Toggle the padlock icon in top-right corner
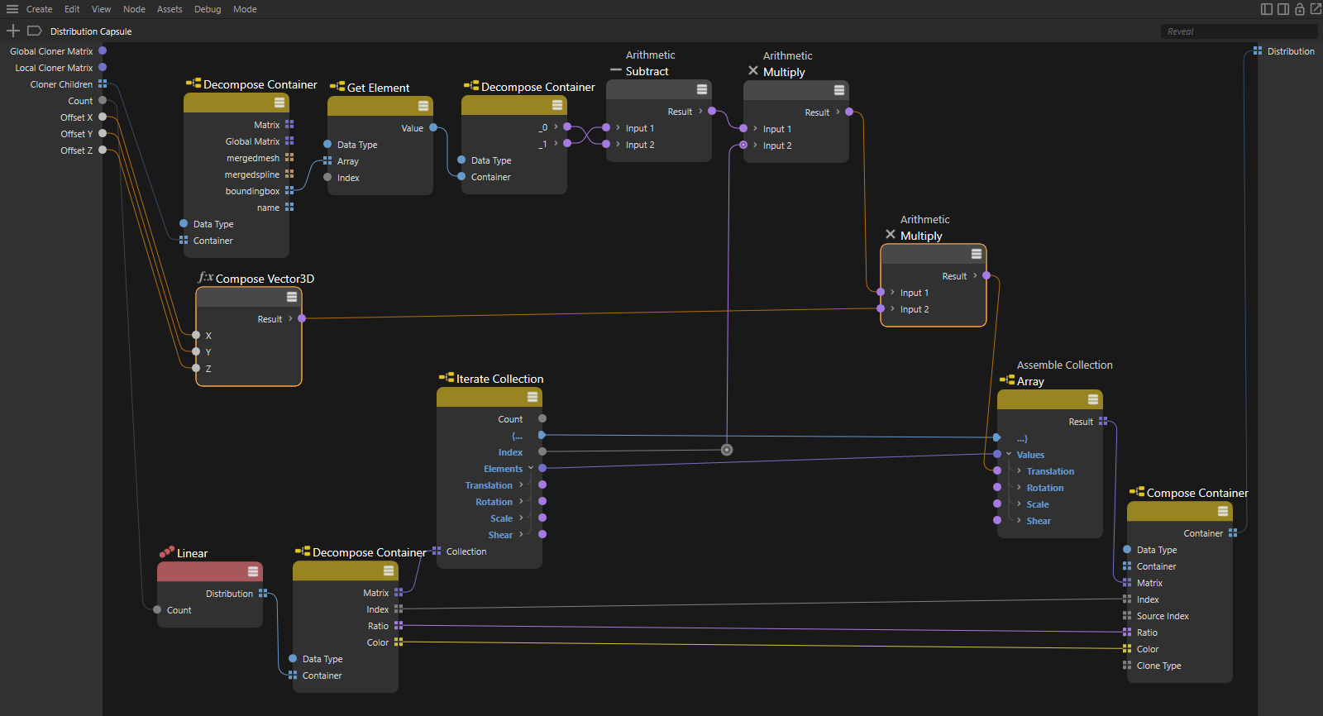The image size is (1323, 716). click(1300, 9)
